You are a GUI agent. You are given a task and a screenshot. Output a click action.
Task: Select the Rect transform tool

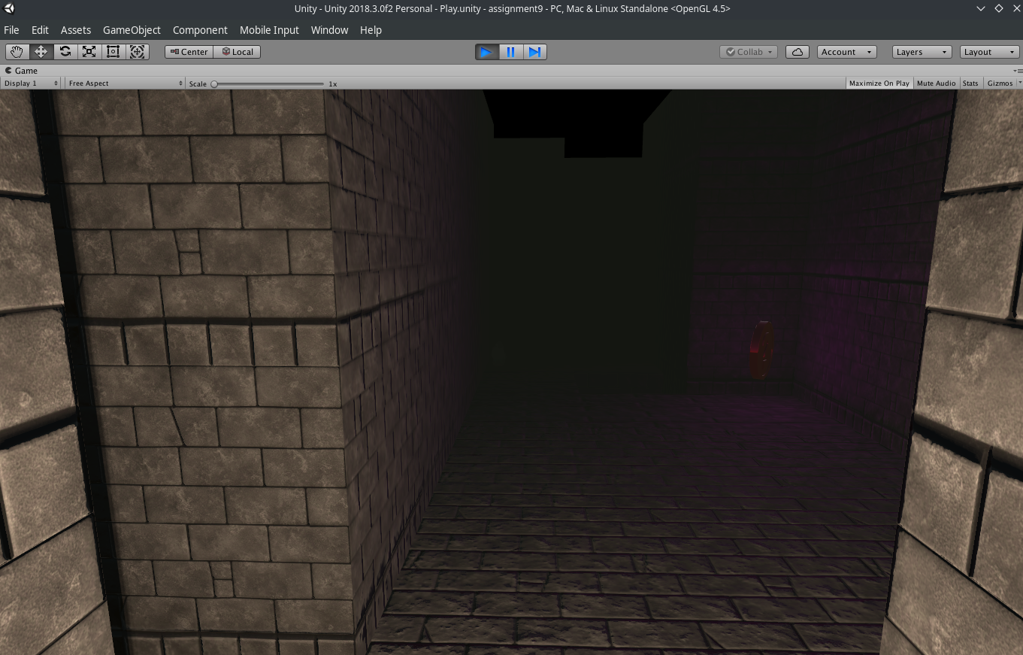113,52
